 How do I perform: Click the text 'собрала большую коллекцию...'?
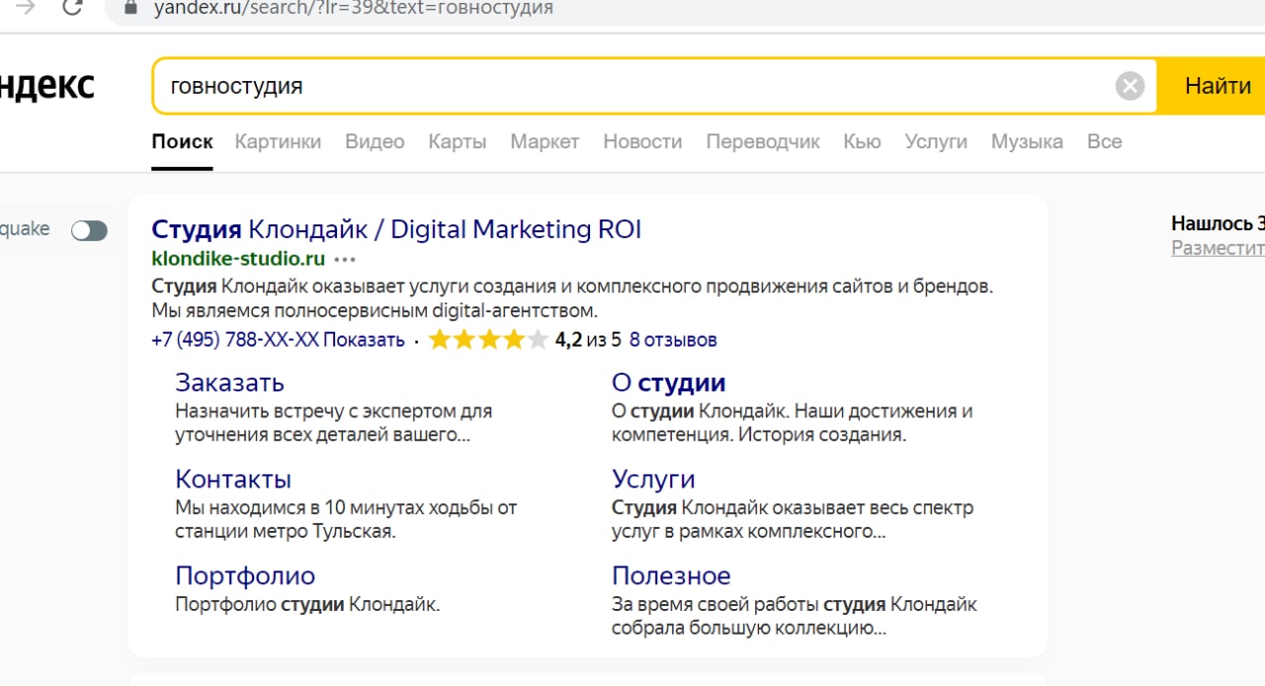[x=748, y=629]
